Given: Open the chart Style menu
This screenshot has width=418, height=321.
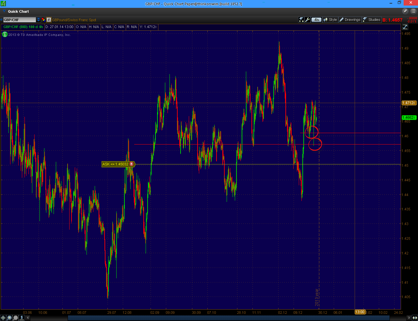Looking at the screenshot, I should pos(330,20).
